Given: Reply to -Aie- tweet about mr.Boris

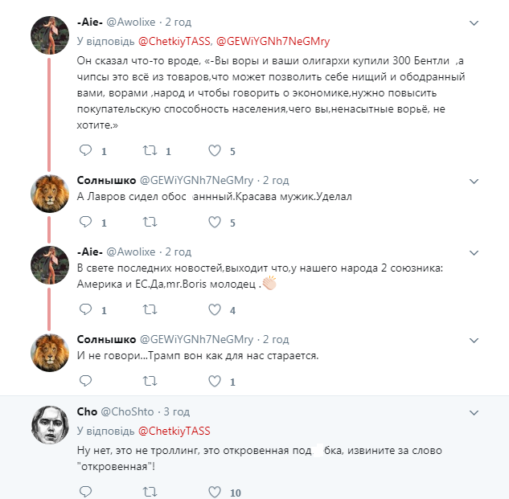Looking at the screenshot, I should (x=86, y=309).
